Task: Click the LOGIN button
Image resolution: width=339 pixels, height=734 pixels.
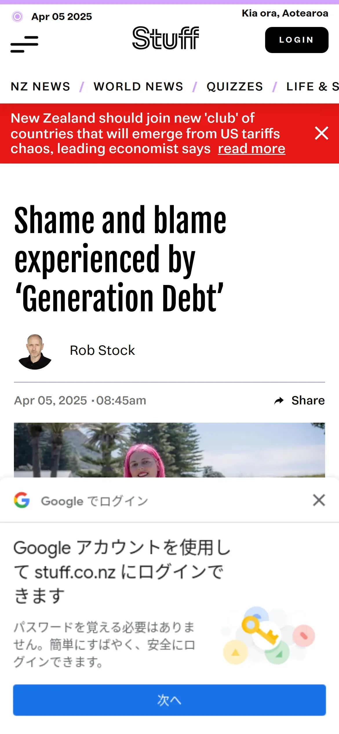Action: tap(297, 40)
